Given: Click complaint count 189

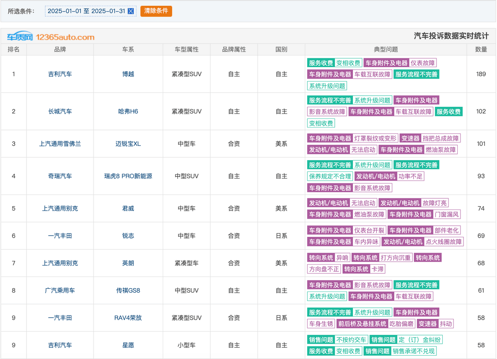Looking at the screenshot, I should (481, 74).
